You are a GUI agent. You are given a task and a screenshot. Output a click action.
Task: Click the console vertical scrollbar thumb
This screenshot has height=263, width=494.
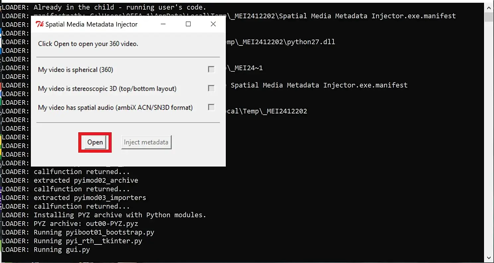(x=488, y=17)
